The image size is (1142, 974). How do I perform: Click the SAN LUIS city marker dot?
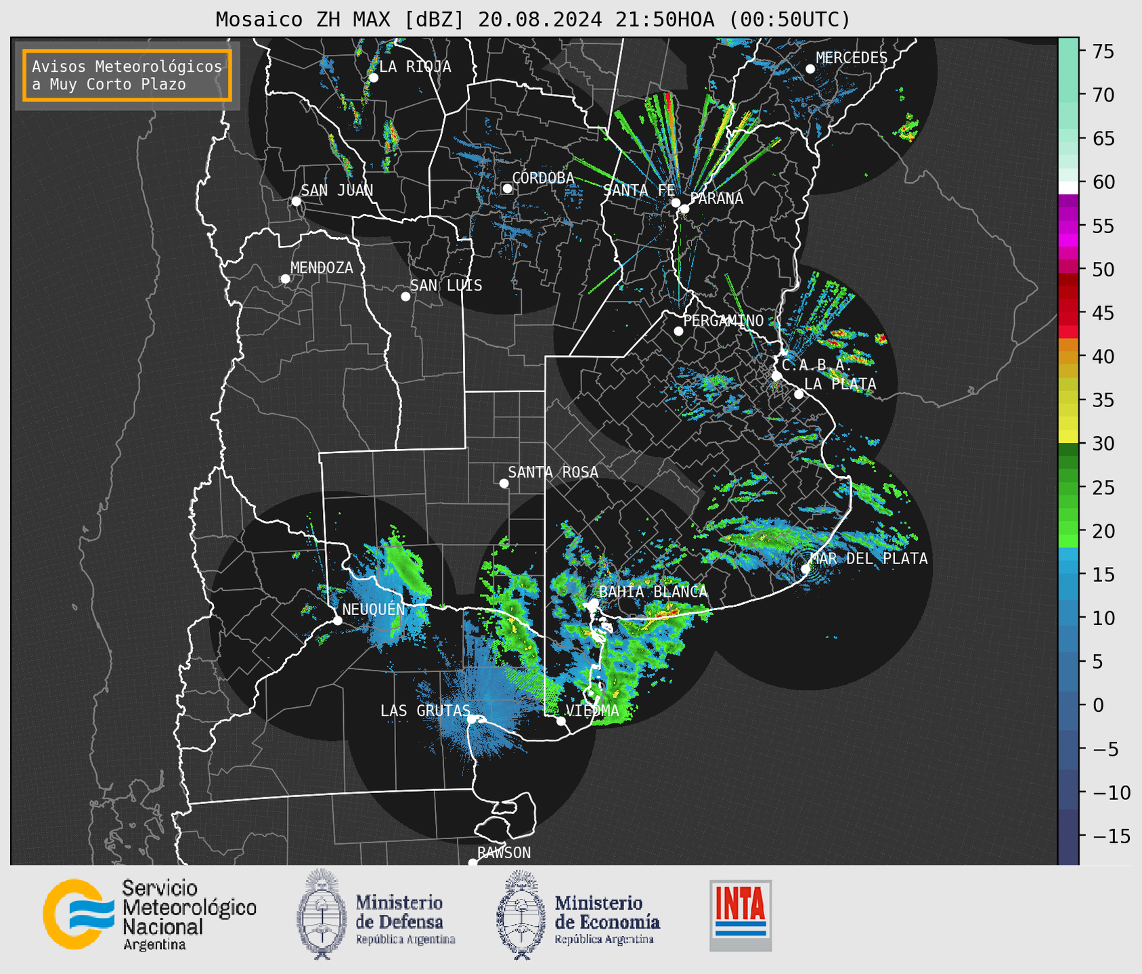point(405,297)
